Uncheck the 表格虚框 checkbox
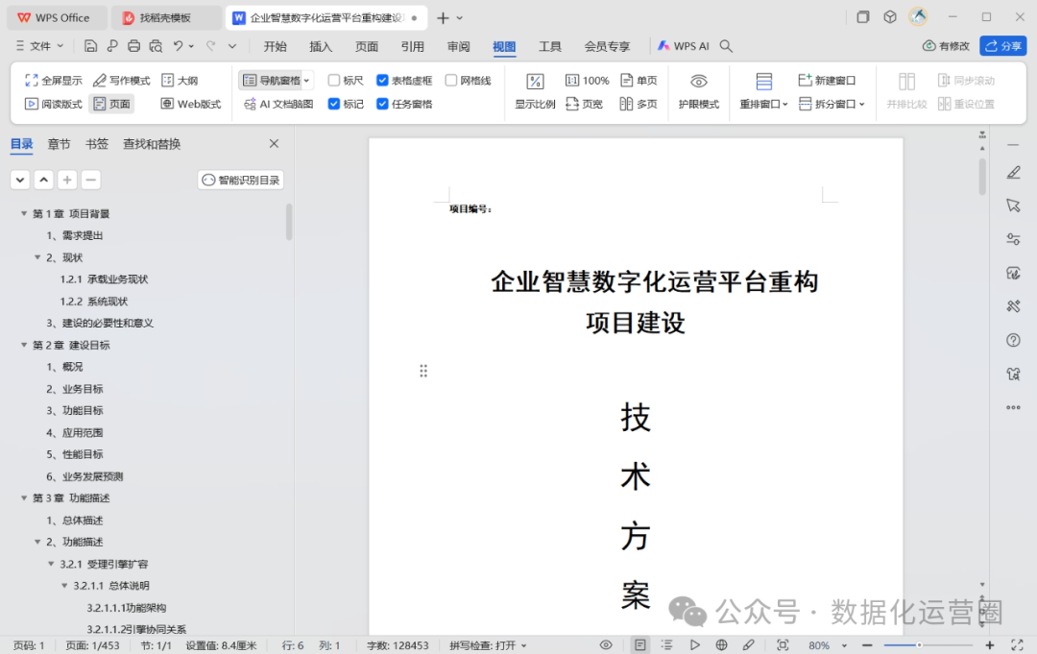Image resolution: width=1037 pixels, height=654 pixels. [382, 80]
